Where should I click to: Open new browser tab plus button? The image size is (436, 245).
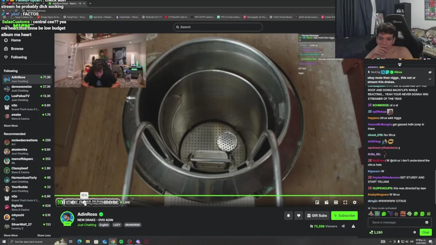tap(90, 3)
